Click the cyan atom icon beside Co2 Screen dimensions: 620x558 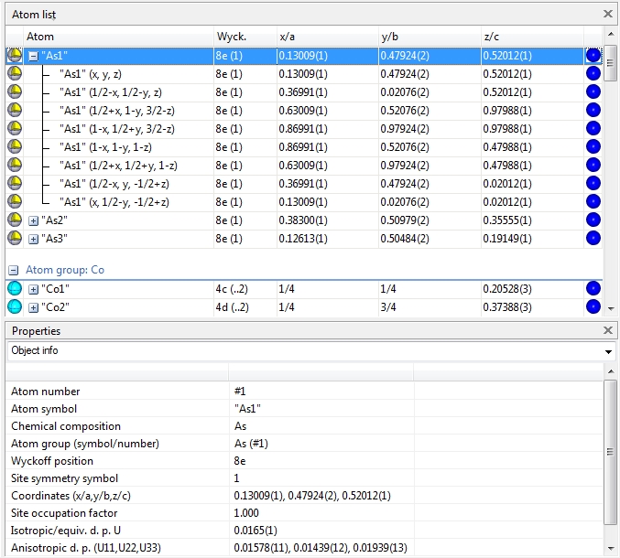point(15,307)
